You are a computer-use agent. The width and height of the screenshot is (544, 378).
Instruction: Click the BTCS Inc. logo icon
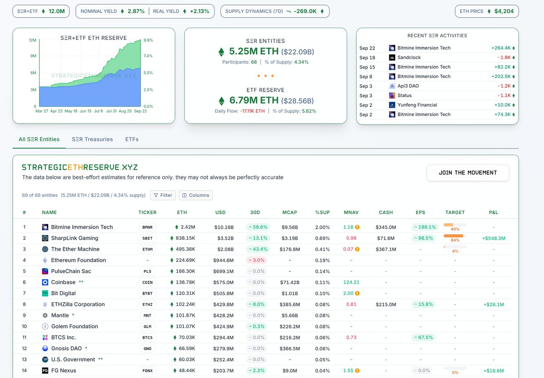click(x=45, y=338)
